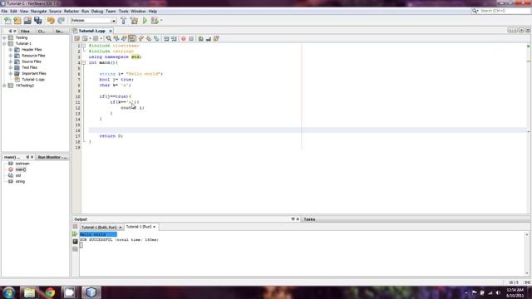Switch to the Files panel tab
Viewport: 532px width, 299px height.
tap(25, 32)
